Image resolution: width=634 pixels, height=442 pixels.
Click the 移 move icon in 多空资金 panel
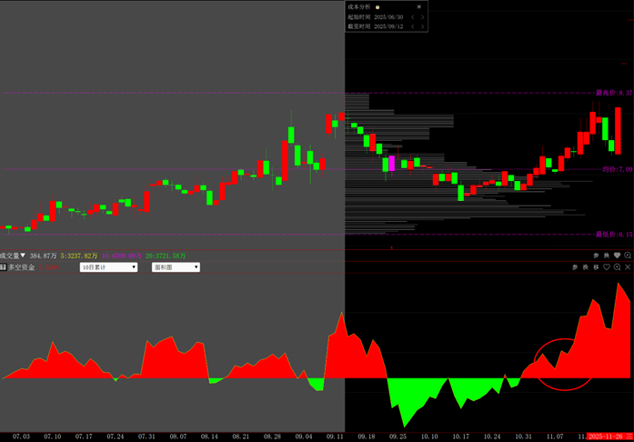597,267
